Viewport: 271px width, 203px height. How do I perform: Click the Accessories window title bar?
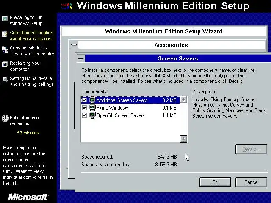[172, 45]
